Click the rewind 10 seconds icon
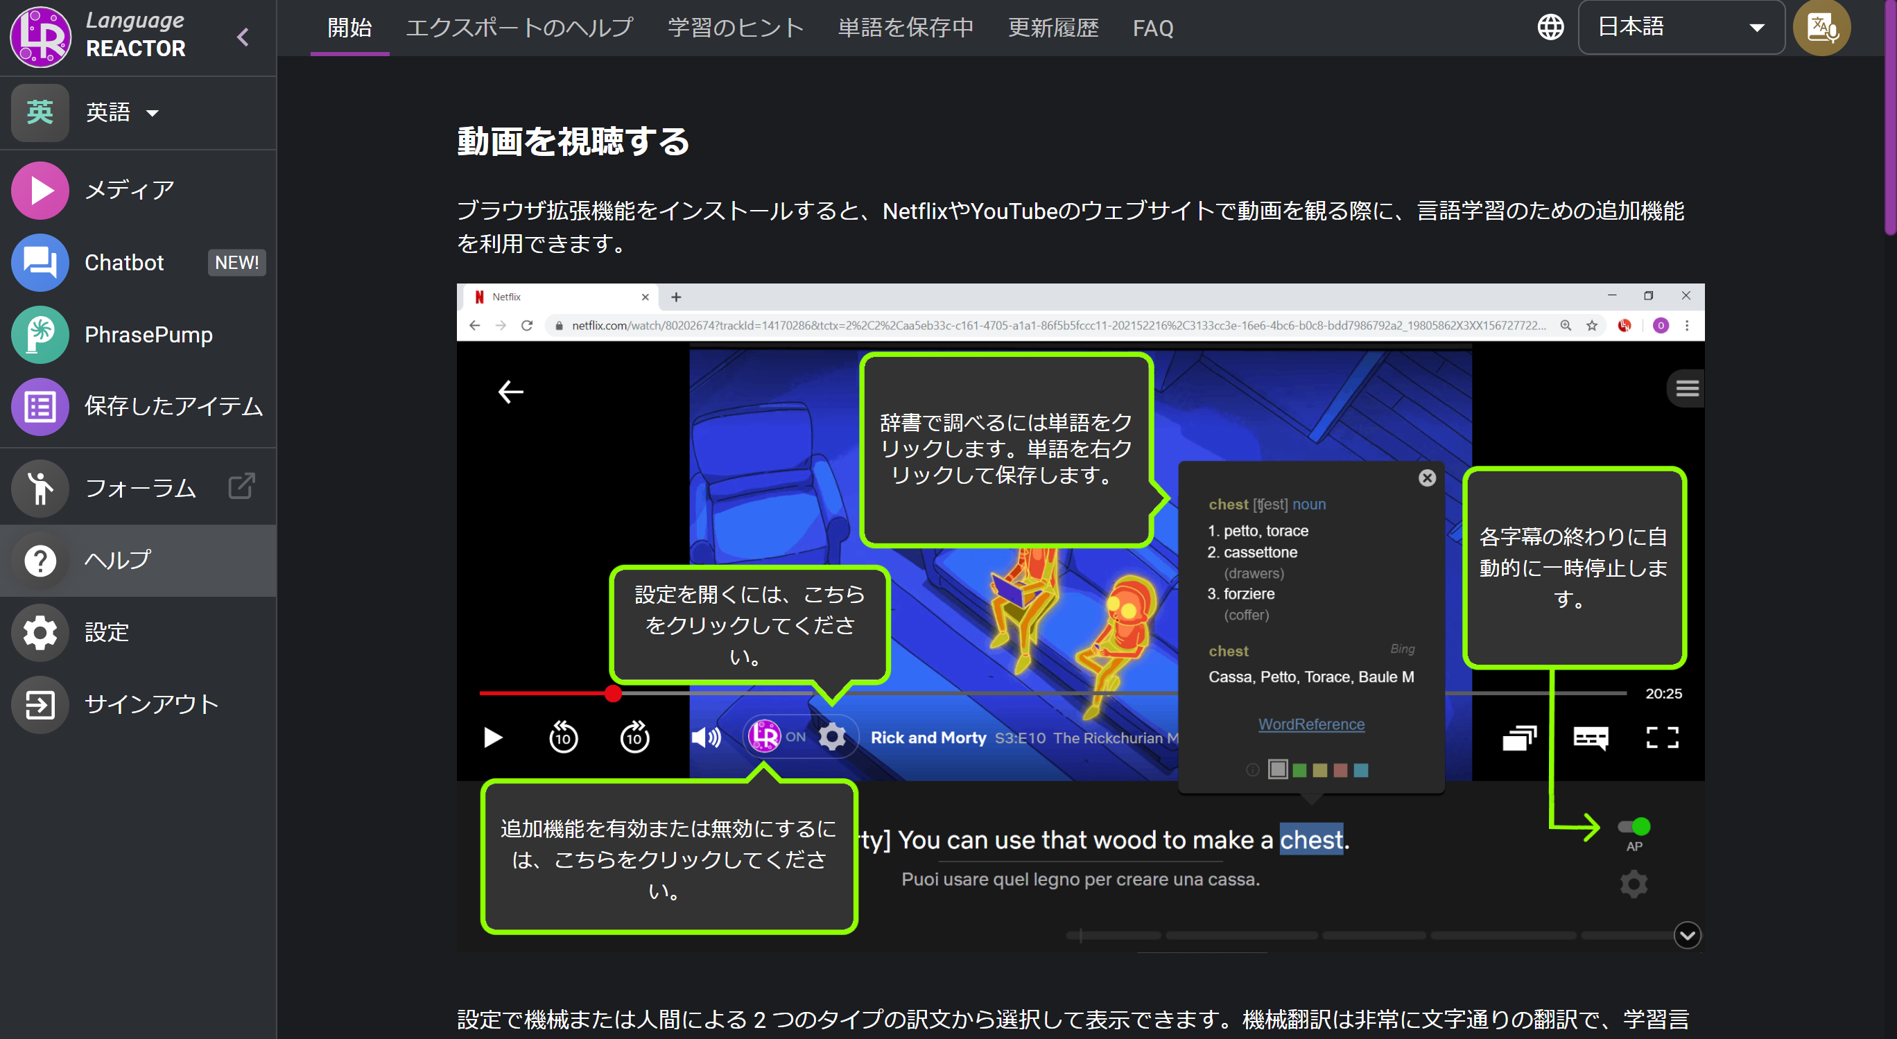This screenshot has width=1897, height=1039. (x=564, y=737)
